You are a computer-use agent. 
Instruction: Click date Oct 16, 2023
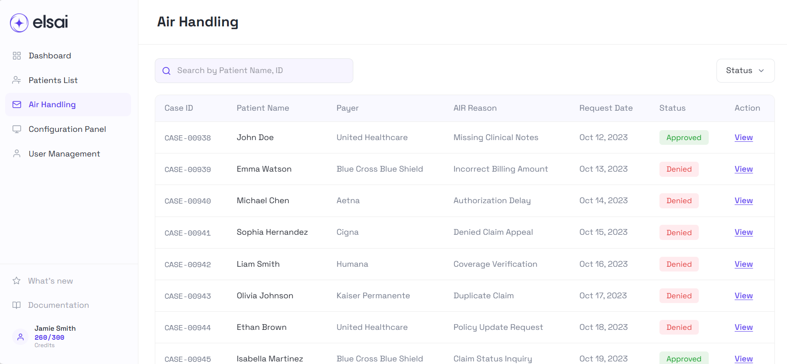604,264
